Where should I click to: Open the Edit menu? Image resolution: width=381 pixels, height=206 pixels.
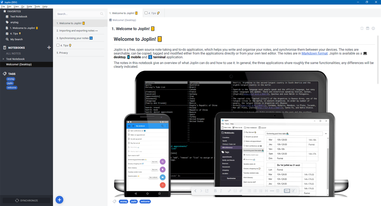pyautogui.click(x=9, y=7)
